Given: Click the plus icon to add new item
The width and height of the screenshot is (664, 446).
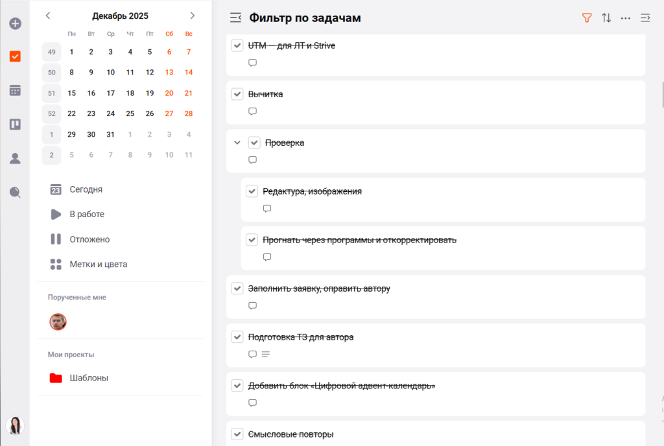Looking at the screenshot, I should click(15, 24).
